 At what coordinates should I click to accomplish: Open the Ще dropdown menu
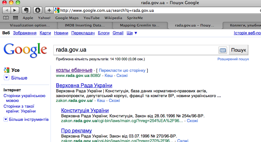(132, 33)
